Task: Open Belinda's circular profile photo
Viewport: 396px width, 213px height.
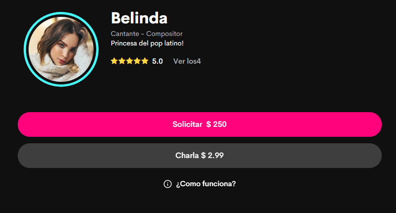Action: click(x=61, y=49)
